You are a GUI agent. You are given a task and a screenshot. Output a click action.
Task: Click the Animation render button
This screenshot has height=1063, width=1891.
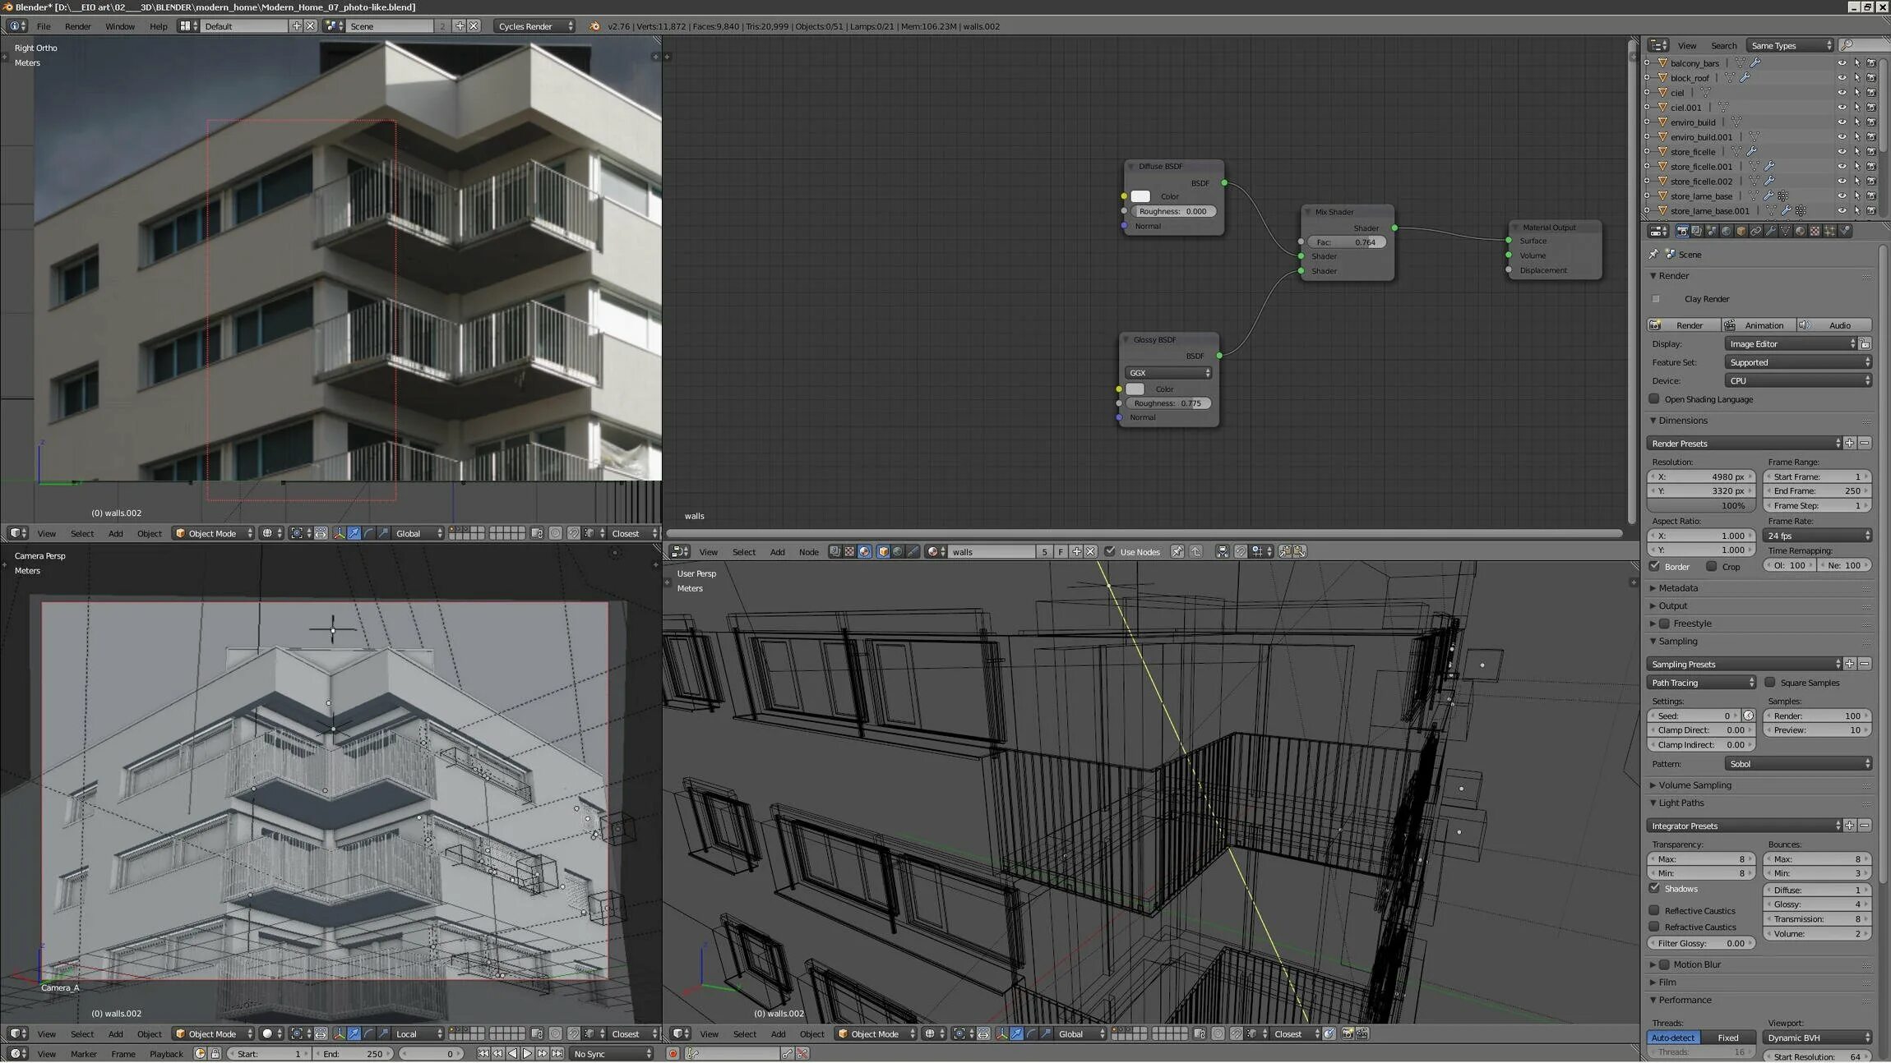1759,325
